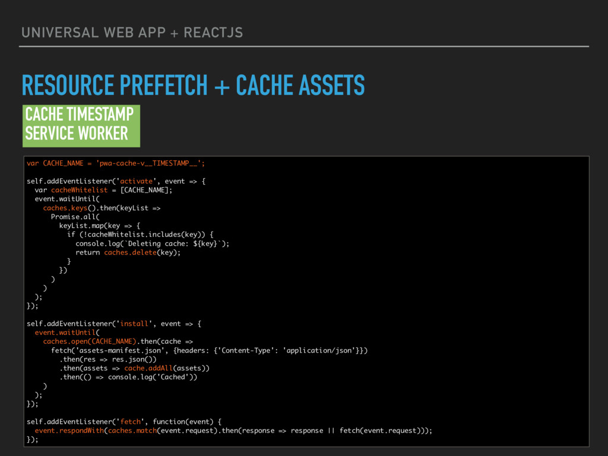
Task: Click the line 'var CACHE_NAME = 'pwa-cache-v__TIMESTAMP__';'
Action: pos(116,163)
